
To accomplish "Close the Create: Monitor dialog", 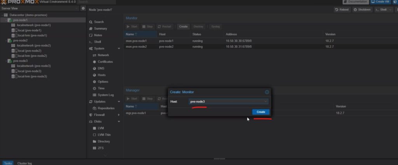I will pyautogui.click(x=267, y=92).
